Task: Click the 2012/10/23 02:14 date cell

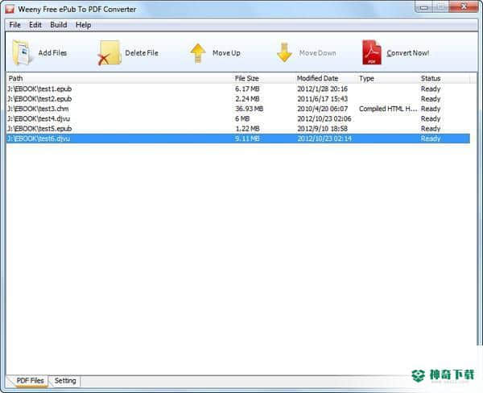Action: click(324, 139)
